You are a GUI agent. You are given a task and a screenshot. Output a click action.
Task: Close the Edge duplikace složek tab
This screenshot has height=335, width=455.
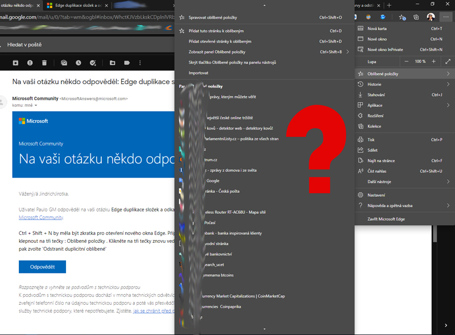click(106, 6)
